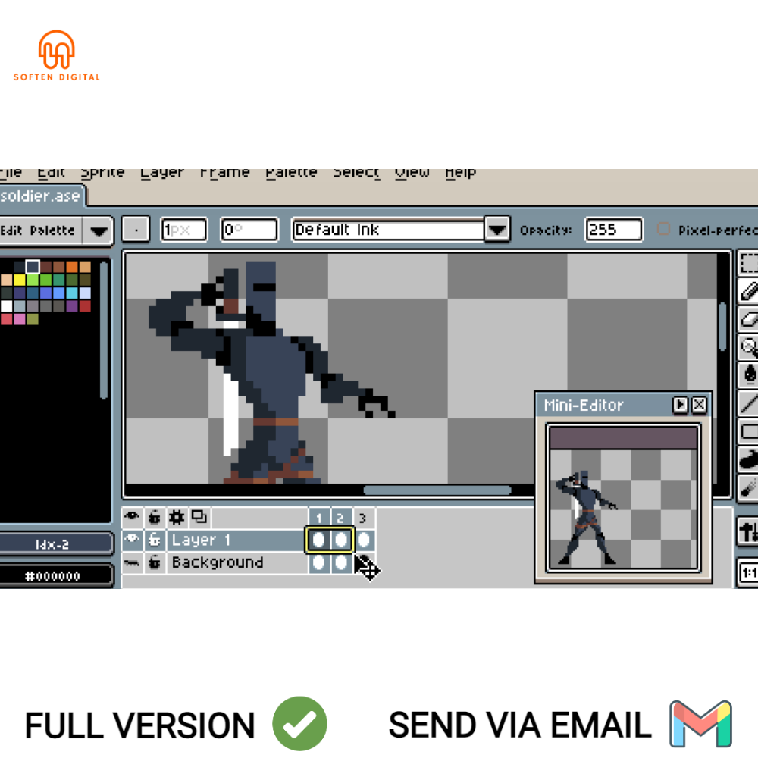Select frame 3 cel of Layer 1

click(363, 540)
